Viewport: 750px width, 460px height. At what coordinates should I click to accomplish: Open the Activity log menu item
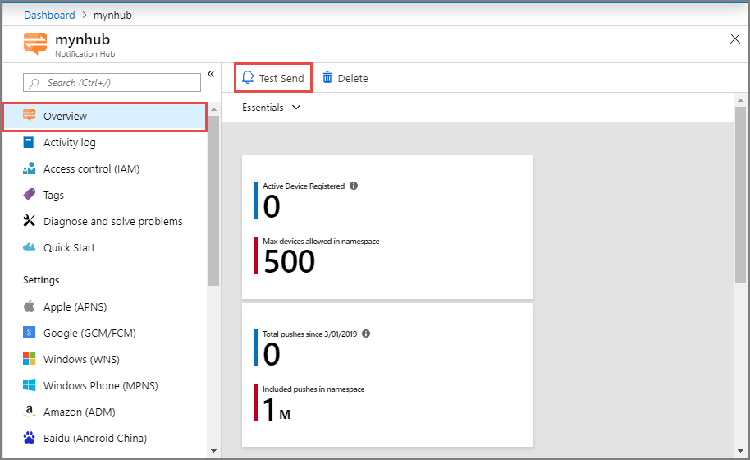point(70,142)
